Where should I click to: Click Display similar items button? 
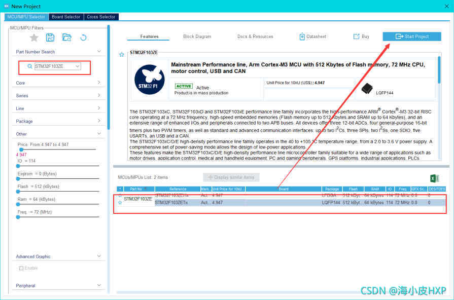tap(231, 177)
